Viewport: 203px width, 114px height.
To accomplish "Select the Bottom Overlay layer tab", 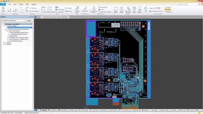I will [164, 110].
